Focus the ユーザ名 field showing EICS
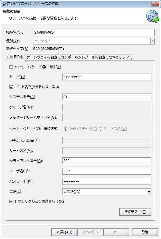Screen dimensions: 161x239 tap(106, 171)
